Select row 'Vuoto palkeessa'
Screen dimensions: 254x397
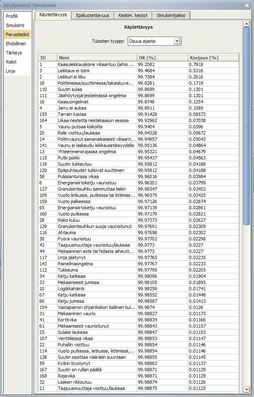click(x=139, y=201)
